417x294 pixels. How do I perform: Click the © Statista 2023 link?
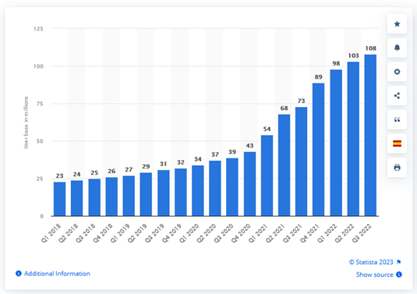pos(371,262)
